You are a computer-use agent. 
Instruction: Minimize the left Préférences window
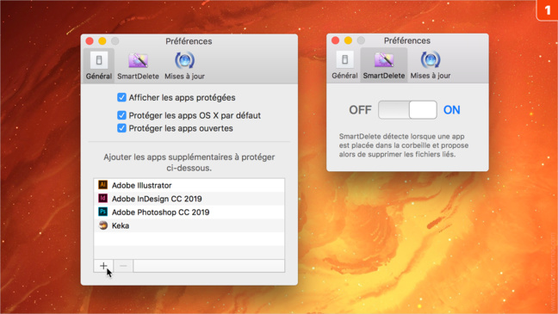tap(102, 41)
